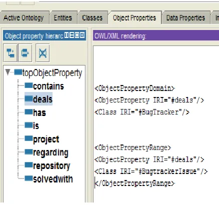Viewport: 219px width, 205px height.
Task: Click the Add sibling property icon
Action: (x=25, y=53)
